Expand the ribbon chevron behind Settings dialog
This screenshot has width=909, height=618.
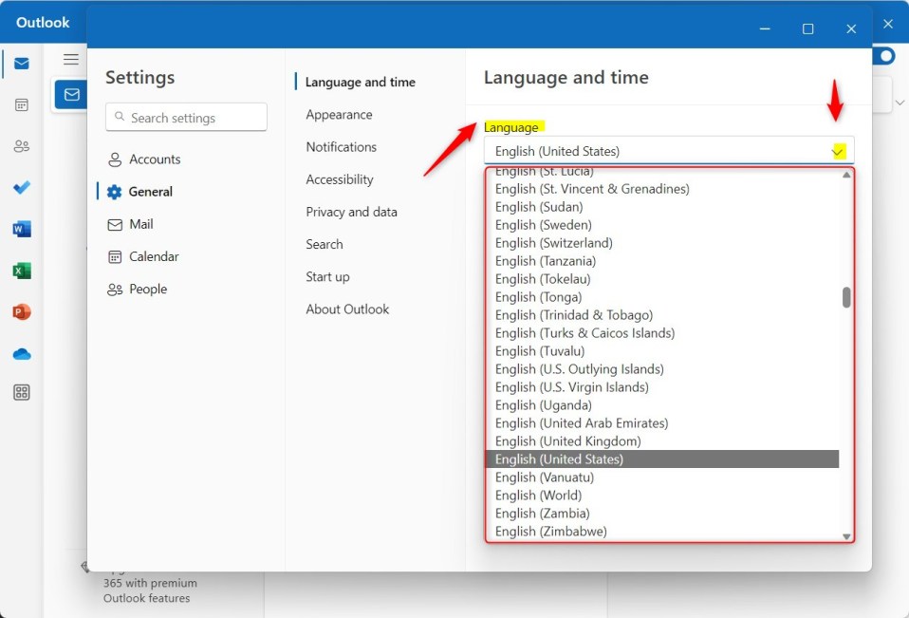pyautogui.click(x=900, y=103)
